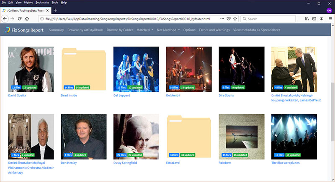The image size is (335, 182).
Task: Open the Help menu
Action: tap(64, 3)
